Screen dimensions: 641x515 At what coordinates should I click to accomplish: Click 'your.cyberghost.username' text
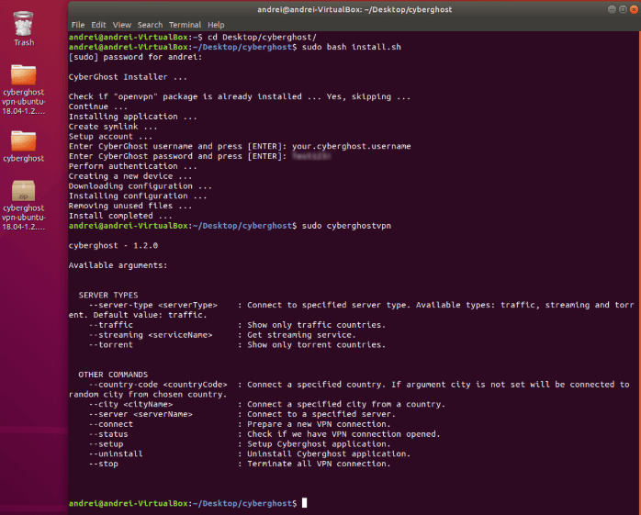(352, 146)
